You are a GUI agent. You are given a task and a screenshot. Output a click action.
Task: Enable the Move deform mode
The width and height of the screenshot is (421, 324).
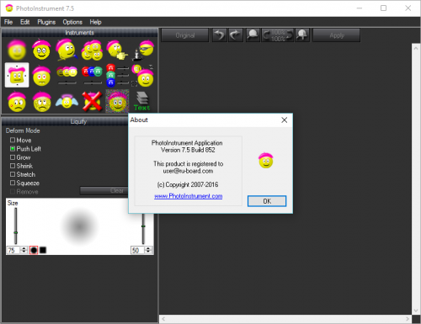pyautogui.click(x=13, y=140)
